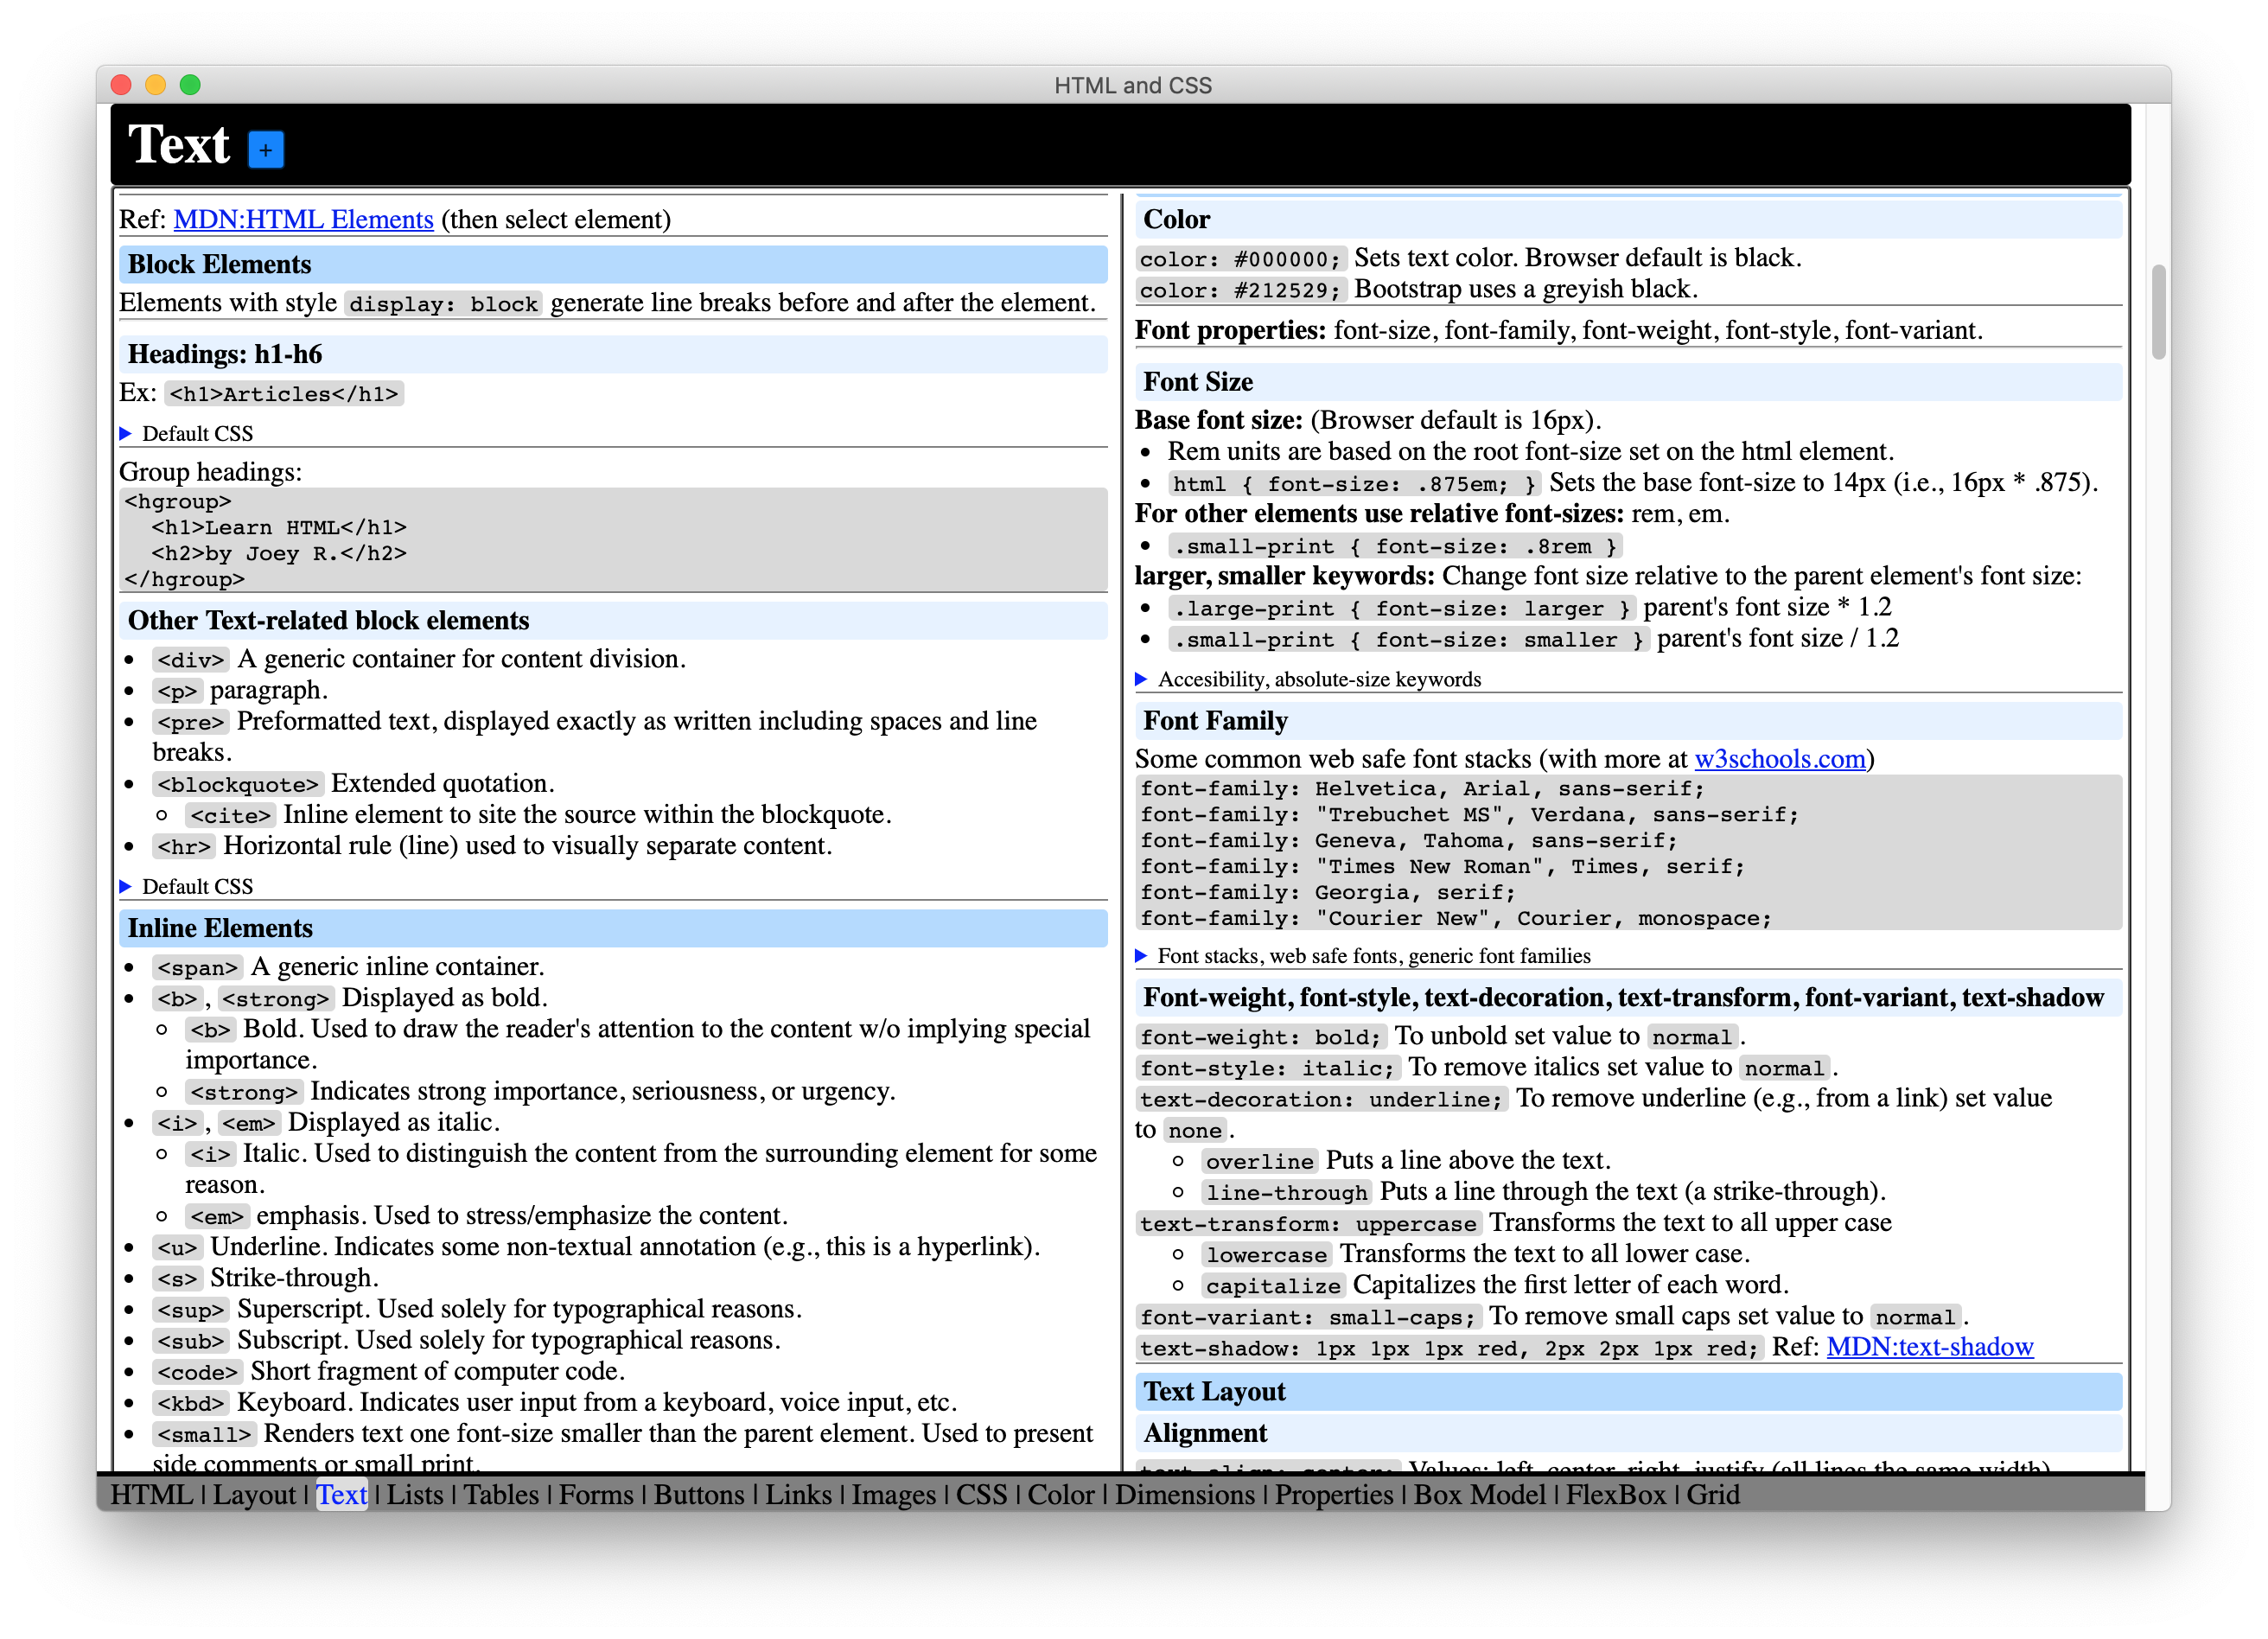The width and height of the screenshot is (2268, 1639).
Task: Open the MDN:text-shadow reference link
Action: [x=1930, y=1347]
